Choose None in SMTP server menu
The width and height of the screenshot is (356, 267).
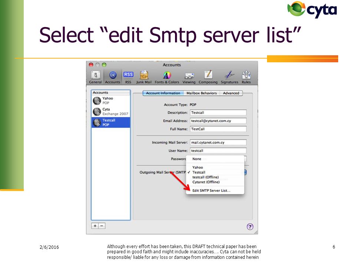click(x=215, y=159)
